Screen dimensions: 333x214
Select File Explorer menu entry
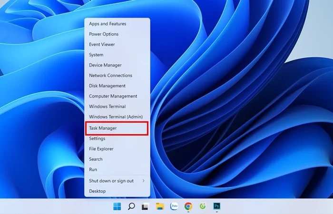coord(117,149)
